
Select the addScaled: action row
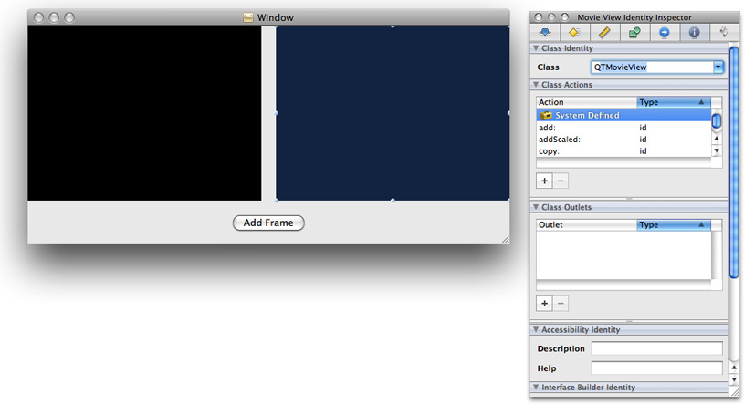click(623, 140)
